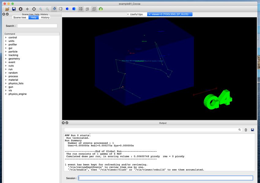The width and height of the screenshot is (260, 183).
Task: Expand the tracking command node
Action: (6, 55)
